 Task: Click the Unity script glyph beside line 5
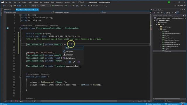click(8, 28)
